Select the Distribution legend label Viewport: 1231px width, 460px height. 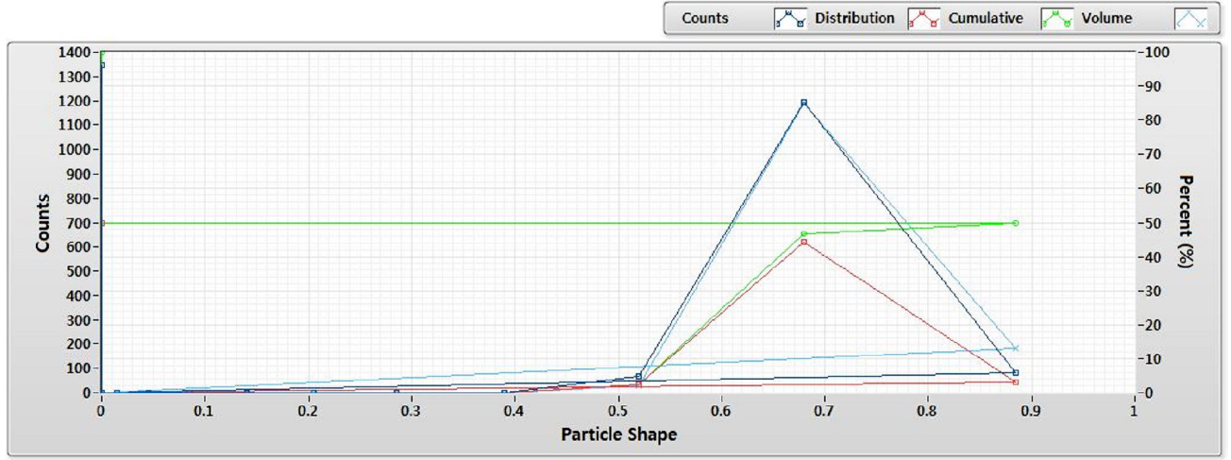pyautogui.click(x=854, y=18)
